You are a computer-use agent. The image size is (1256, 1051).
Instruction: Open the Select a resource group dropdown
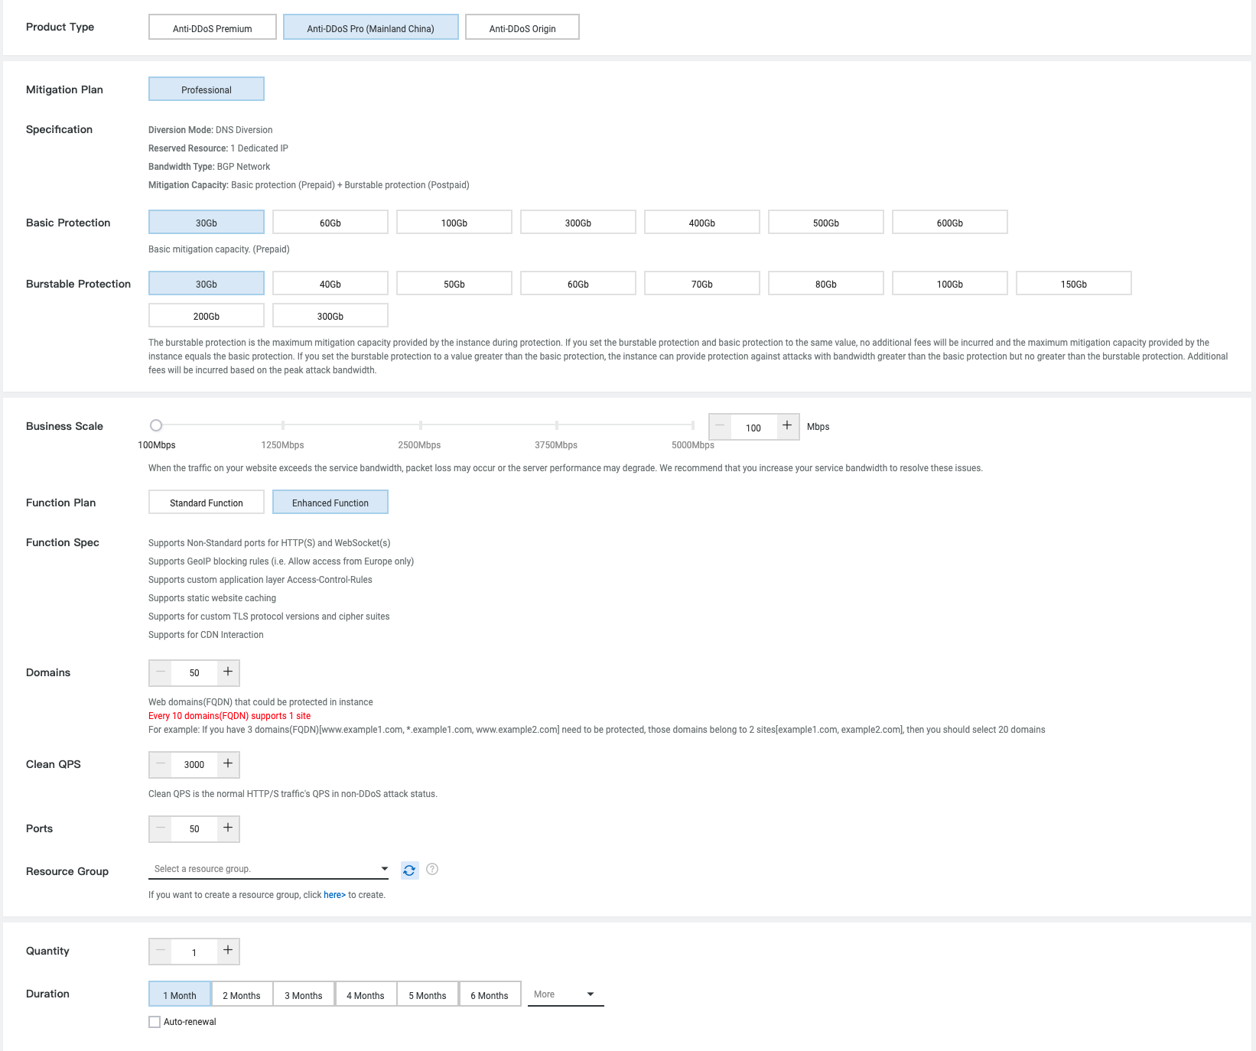pos(268,869)
